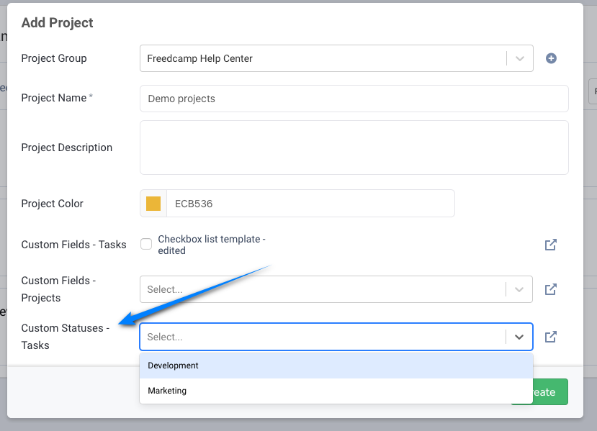Viewport: 597px width, 431px height.
Task: Click the Freedcamp Help Center group selector
Action: [323, 58]
